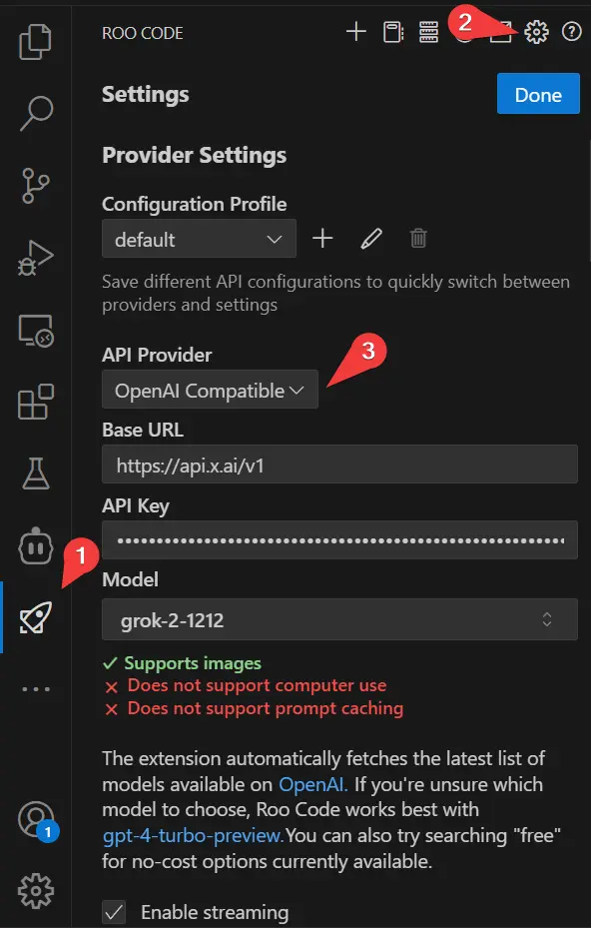Open the Accounts icon showing a badge

36,819
